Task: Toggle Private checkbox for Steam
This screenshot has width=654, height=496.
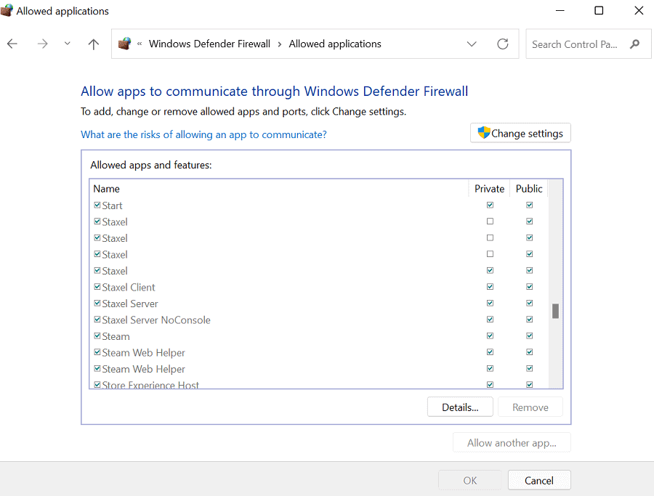Action: 490,336
